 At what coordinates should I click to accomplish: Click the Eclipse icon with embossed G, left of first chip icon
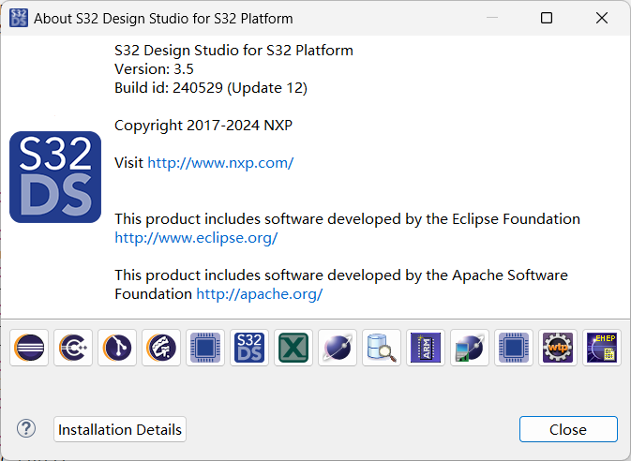(x=161, y=348)
